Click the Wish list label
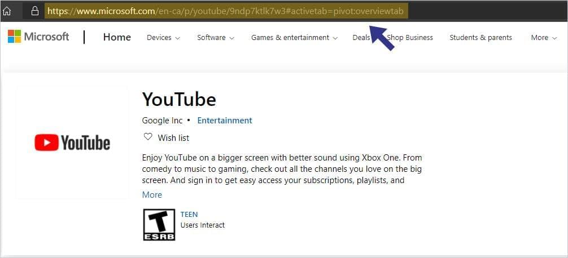Screen dimensions: 568x258 coord(173,137)
